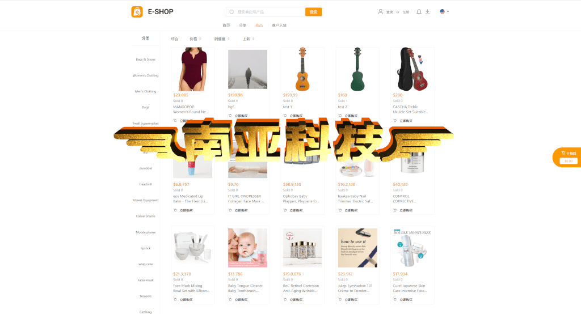Open the notification bell icon
The image size is (581, 314).
(x=419, y=11)
